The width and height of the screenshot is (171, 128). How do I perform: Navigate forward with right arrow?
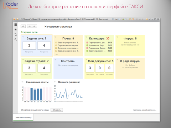coord(34,26)
